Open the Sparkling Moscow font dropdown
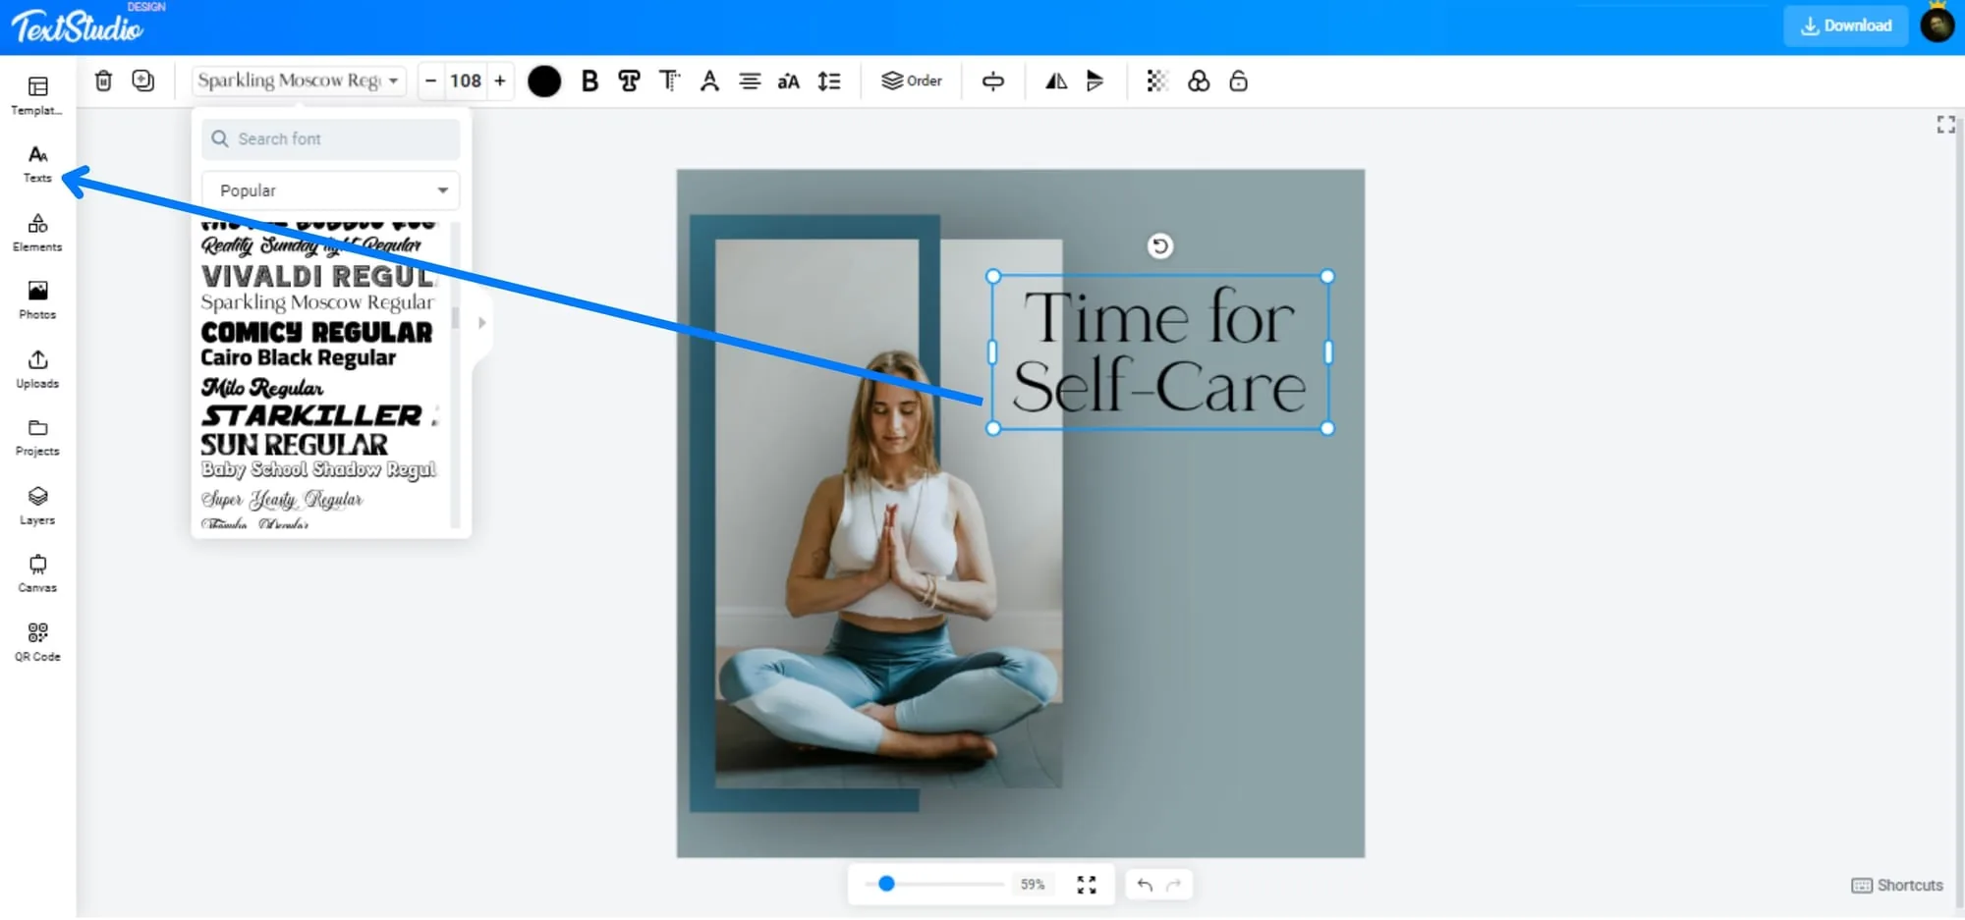Viewport: 1965px width, 920px height. [x=299, y=81]
